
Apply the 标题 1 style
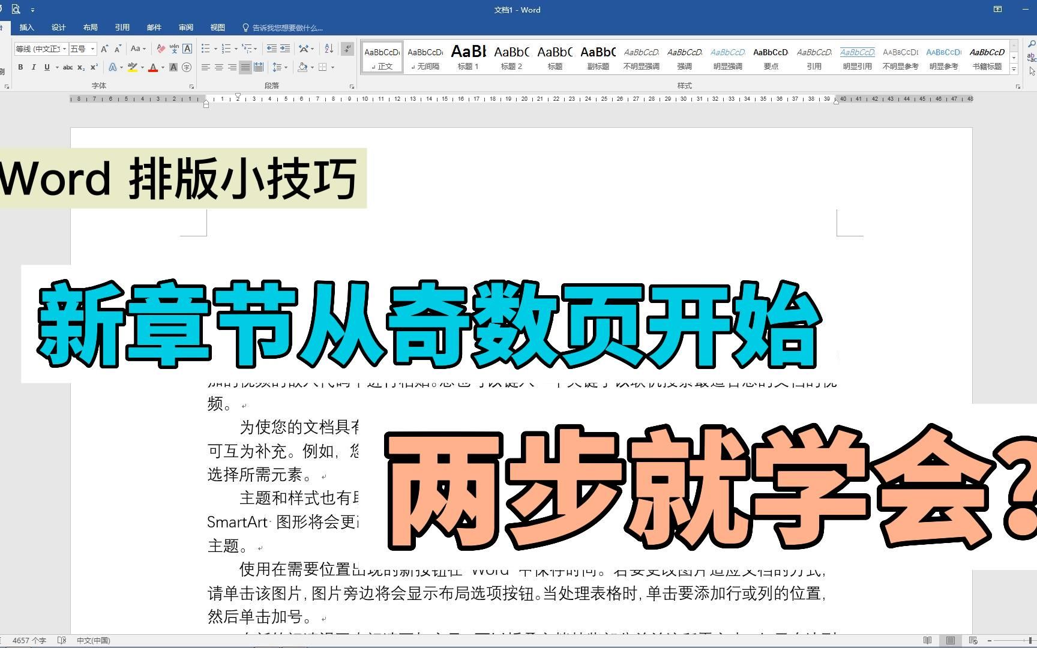click(x=468, y=58)
